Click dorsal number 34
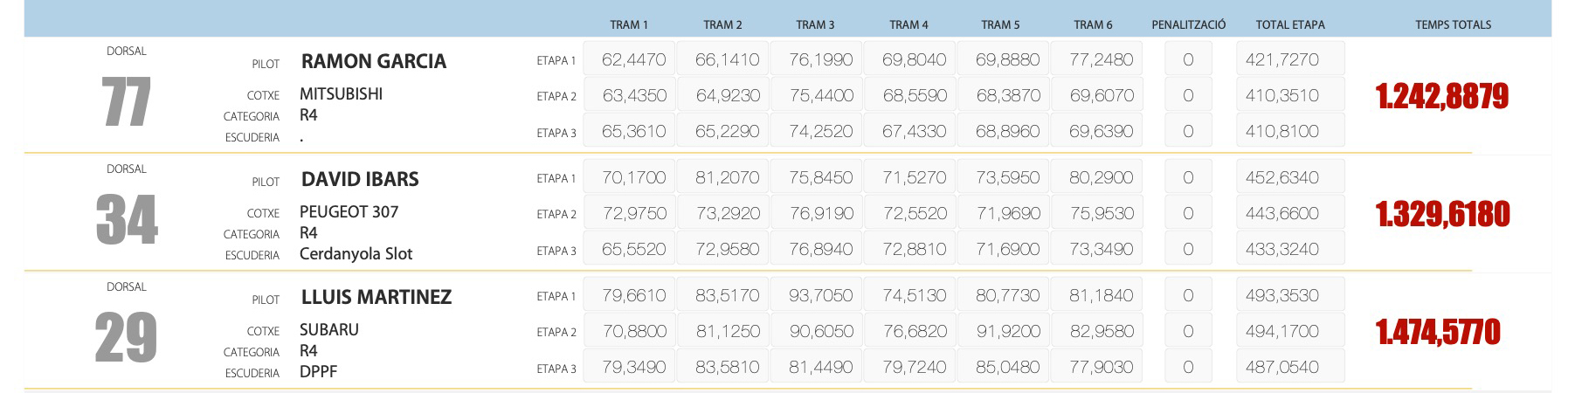This screenshot has width=1575, height=393. click(127, 219)
